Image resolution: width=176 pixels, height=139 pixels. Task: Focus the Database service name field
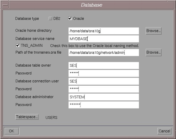[x=104, y=39]
